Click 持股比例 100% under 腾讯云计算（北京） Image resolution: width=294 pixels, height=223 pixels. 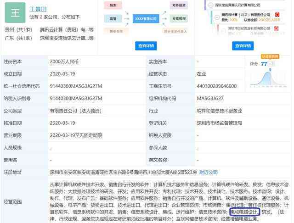click(x=234, y=20)
